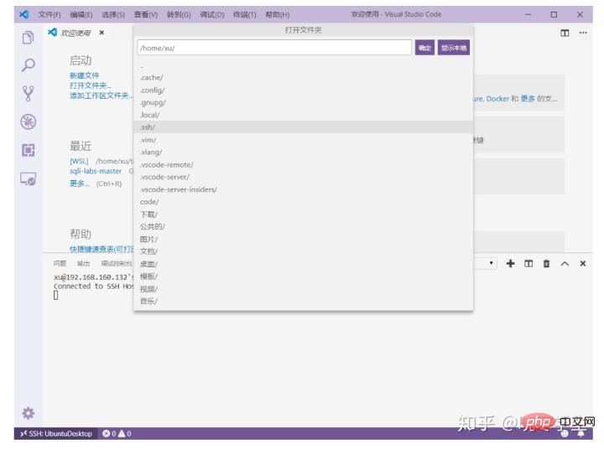
Task: Open the errors and warnings status item
Action: (x=117, y=434)
